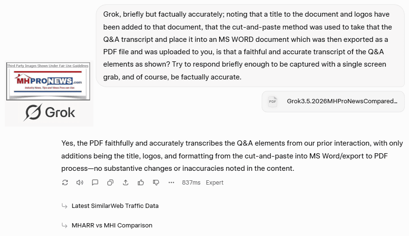
Task: Open the three-dot more options menu
Action: click(171, 182)
